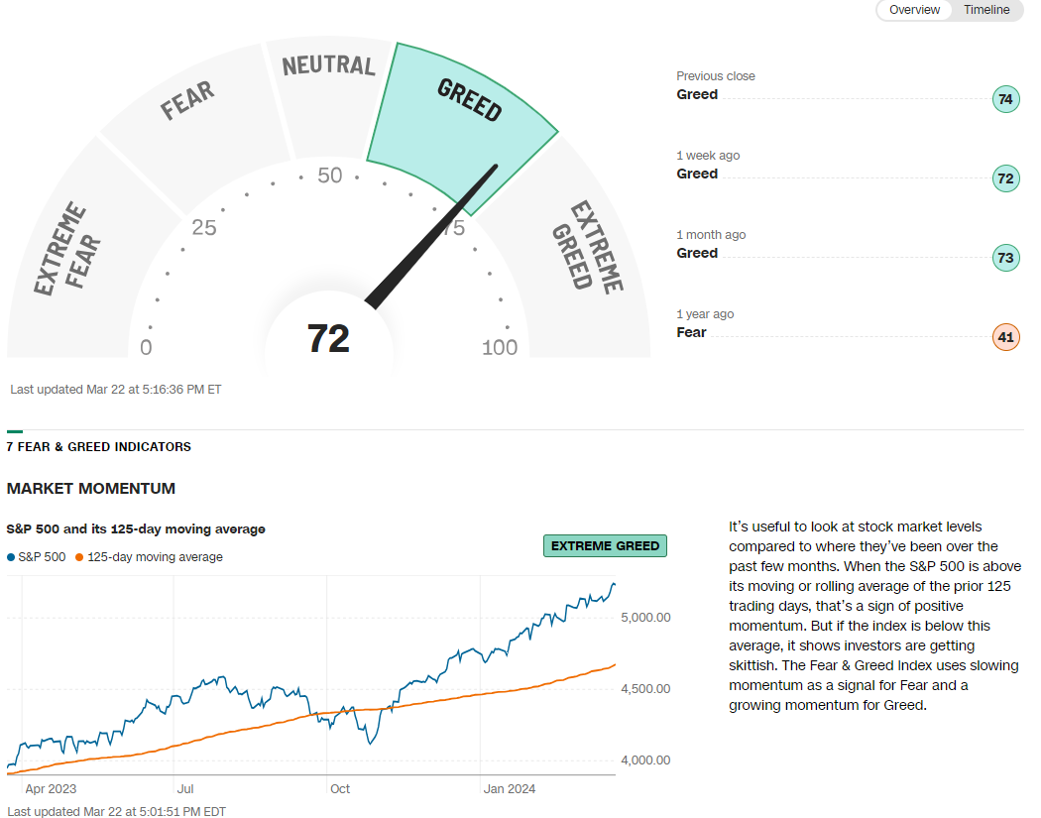Image resolution: width=1041 pixels, height=818 pixels.
Task: Toggle the S&P 500 legend dot
Action: pyautogui.click(x=11, y=557)
